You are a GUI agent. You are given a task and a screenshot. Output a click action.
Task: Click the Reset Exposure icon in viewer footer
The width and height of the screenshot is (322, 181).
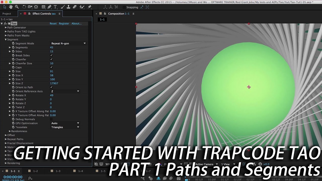point(260,164)
